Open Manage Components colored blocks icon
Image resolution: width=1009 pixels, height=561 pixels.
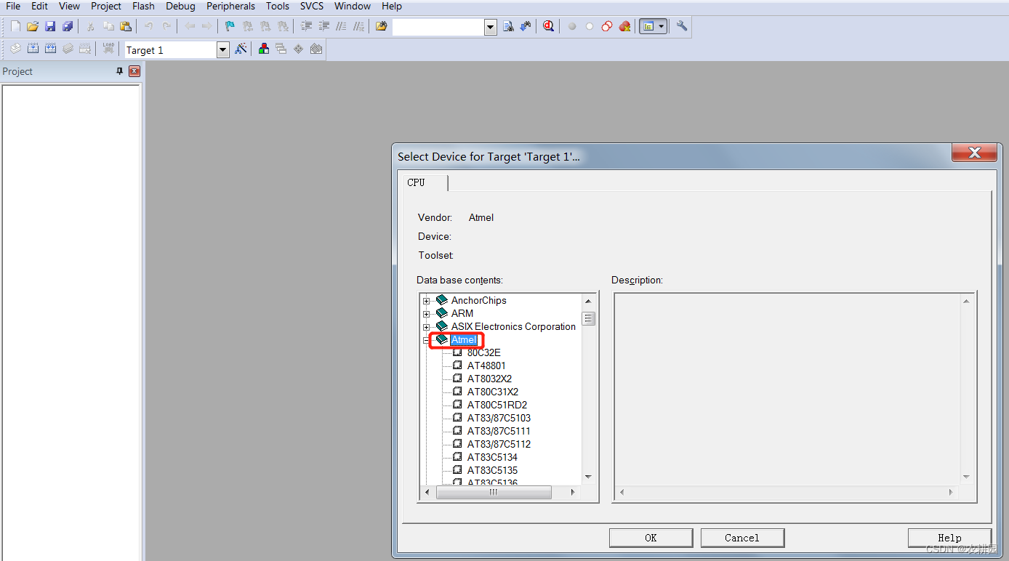point(263,49)
